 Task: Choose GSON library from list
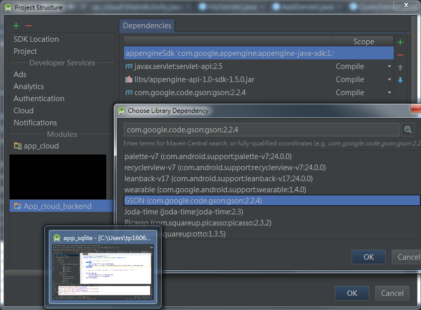pos(272,200)
